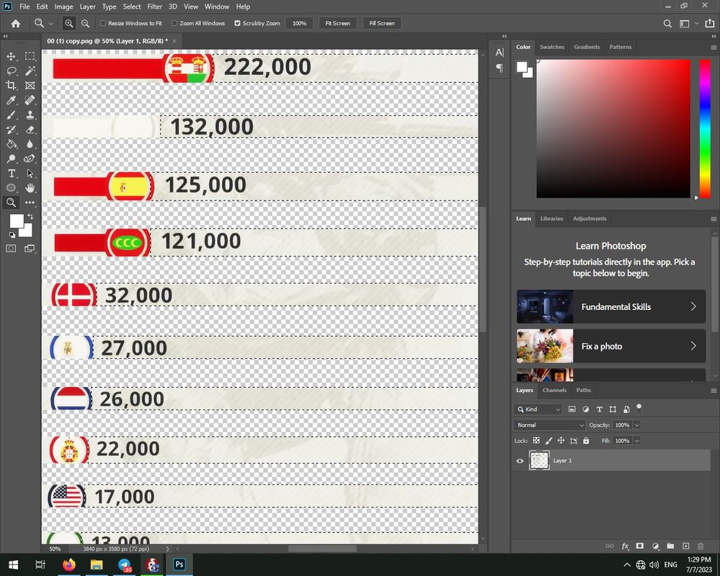The width and height of the screenshot is (720, 576).
Task: Click the 100% zoom button
Action: pyautogui.click(x=299, y=23)
